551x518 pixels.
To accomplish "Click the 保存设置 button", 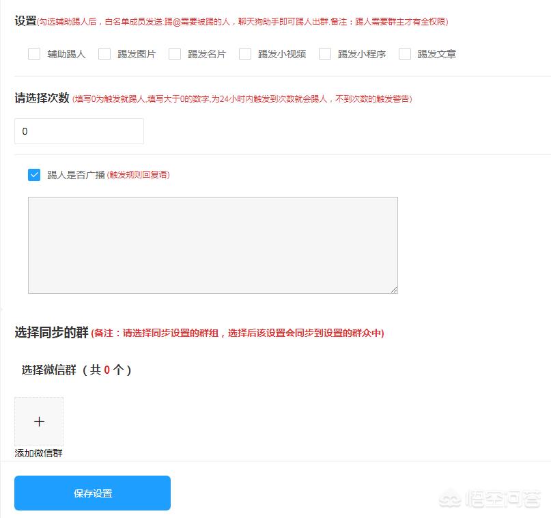I will coord(92,493).
